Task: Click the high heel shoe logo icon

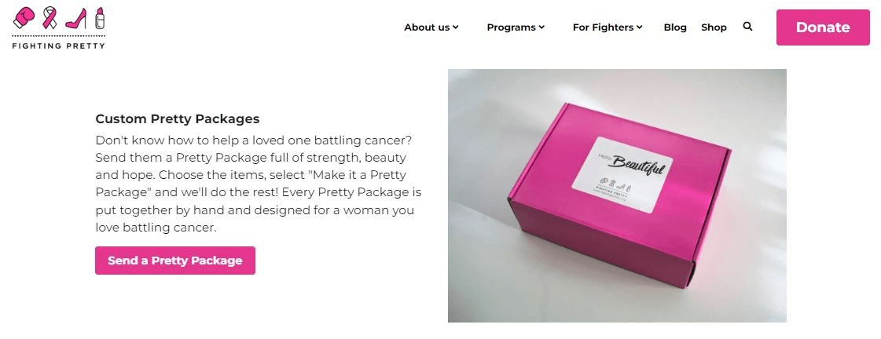Action: (75, 17)
